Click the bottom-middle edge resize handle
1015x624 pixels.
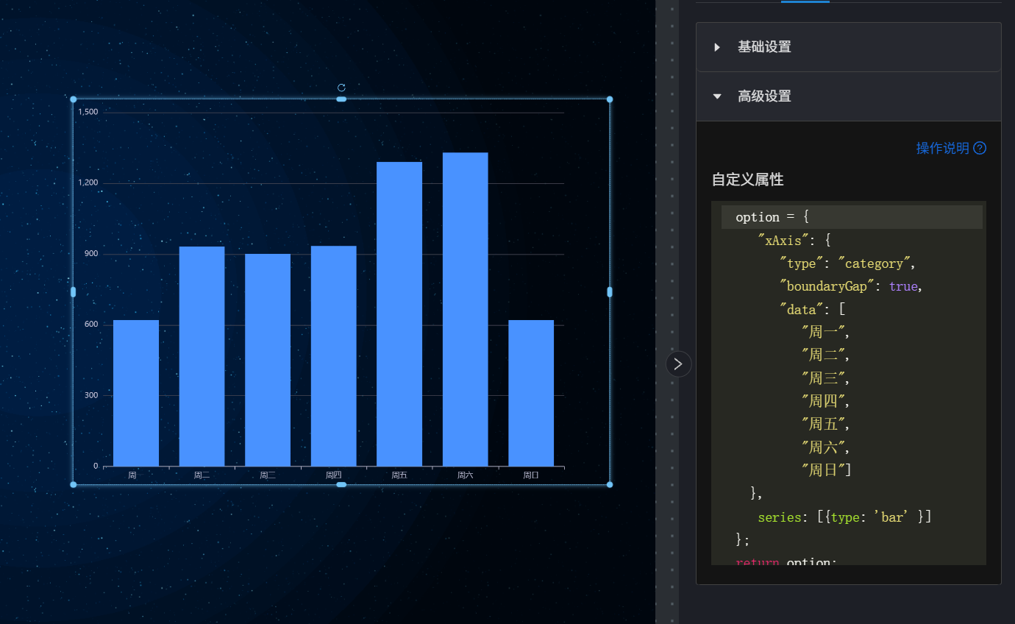click(341, 484)
